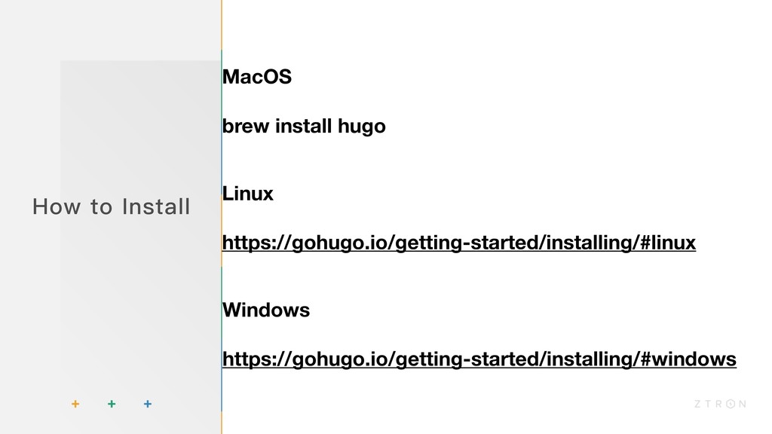Click the "How to Install" slide title
The width and height of the screenshot is (772, 434).
pos(112,206)
